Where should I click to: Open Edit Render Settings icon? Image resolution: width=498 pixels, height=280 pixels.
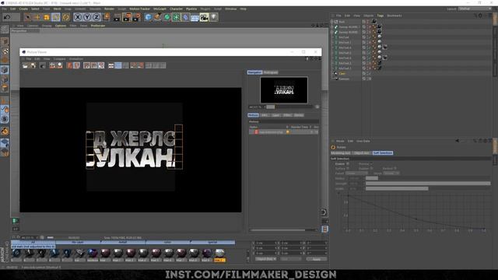(x=137, y=17)
